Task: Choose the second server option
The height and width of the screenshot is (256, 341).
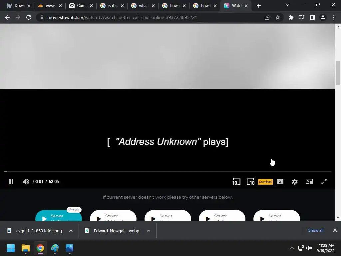Action: [113, 216]
